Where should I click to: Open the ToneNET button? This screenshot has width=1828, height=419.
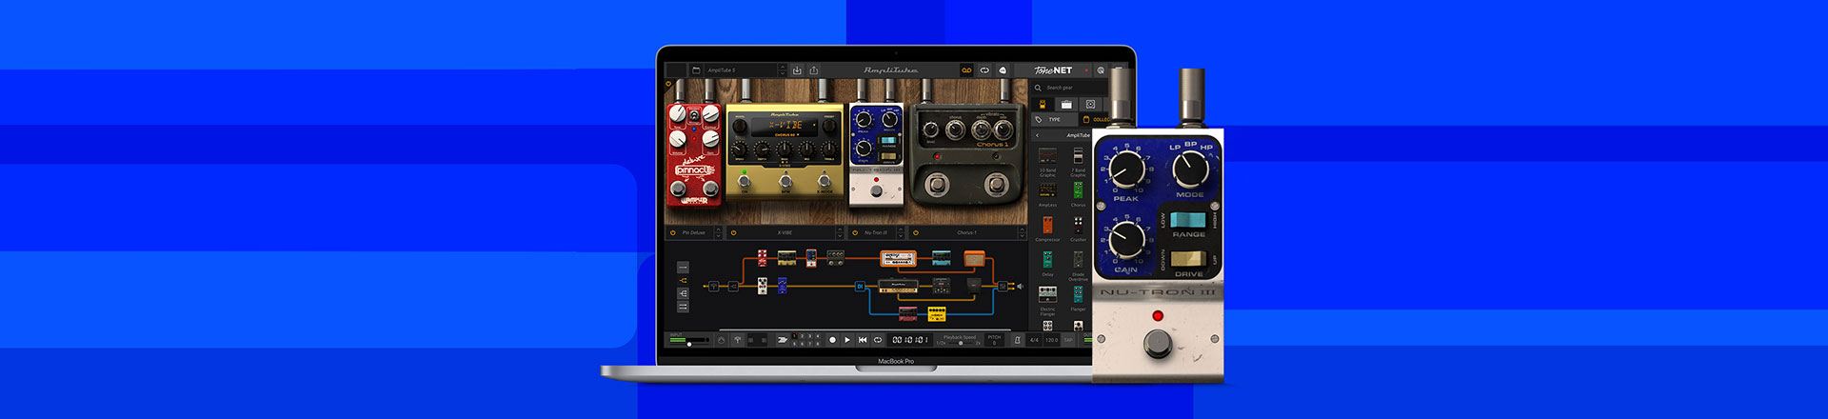[x=1053, y=70]
